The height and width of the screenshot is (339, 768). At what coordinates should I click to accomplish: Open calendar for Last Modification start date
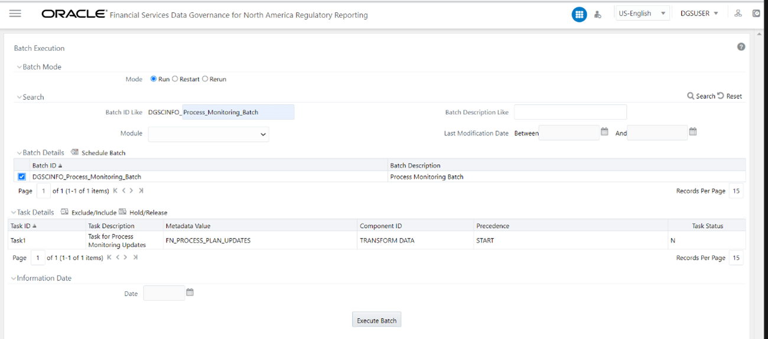604,132
